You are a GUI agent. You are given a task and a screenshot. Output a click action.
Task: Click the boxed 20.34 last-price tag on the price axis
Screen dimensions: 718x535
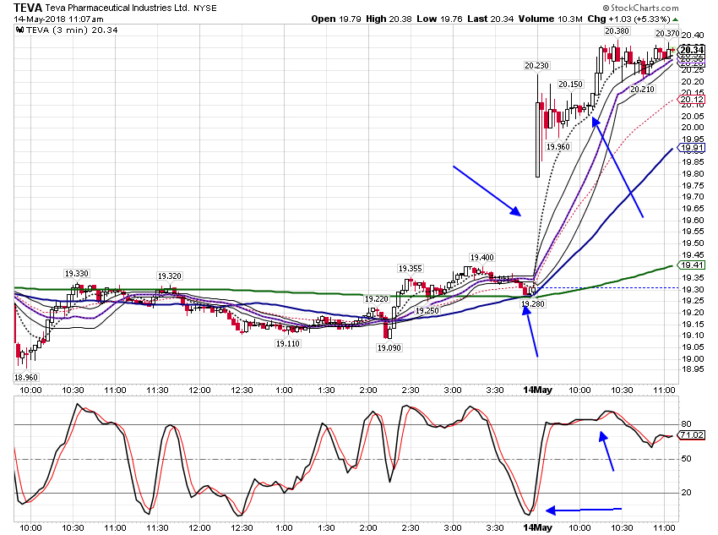[692, 50]
